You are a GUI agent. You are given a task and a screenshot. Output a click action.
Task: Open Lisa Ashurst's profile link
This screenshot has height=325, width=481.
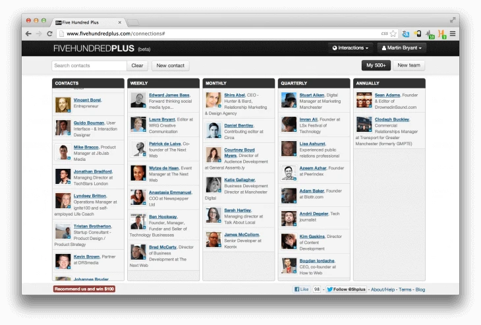pos(312,144)
